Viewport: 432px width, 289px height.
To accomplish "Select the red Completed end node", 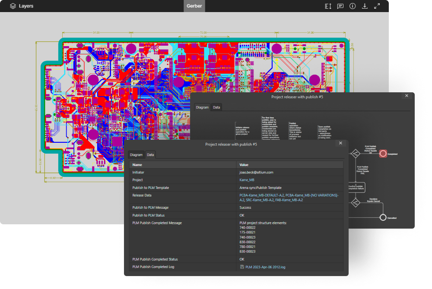I will click(x=383, y=154).
